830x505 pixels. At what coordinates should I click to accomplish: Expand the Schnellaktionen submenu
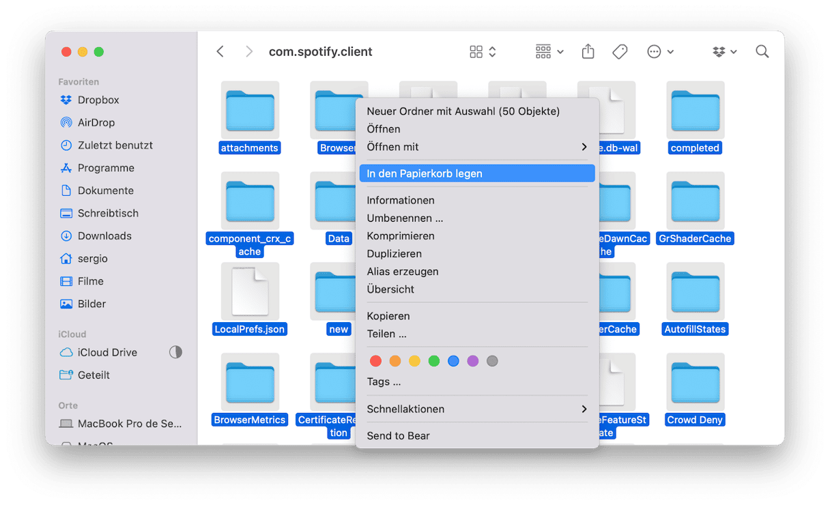click(477, 409)
